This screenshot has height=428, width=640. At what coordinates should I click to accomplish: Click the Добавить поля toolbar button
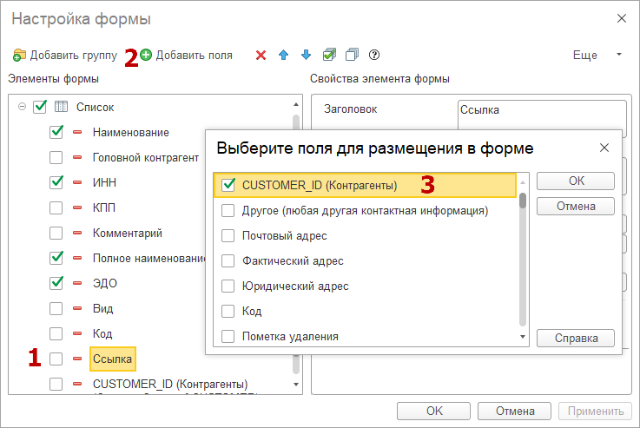[x=186, y=56]
